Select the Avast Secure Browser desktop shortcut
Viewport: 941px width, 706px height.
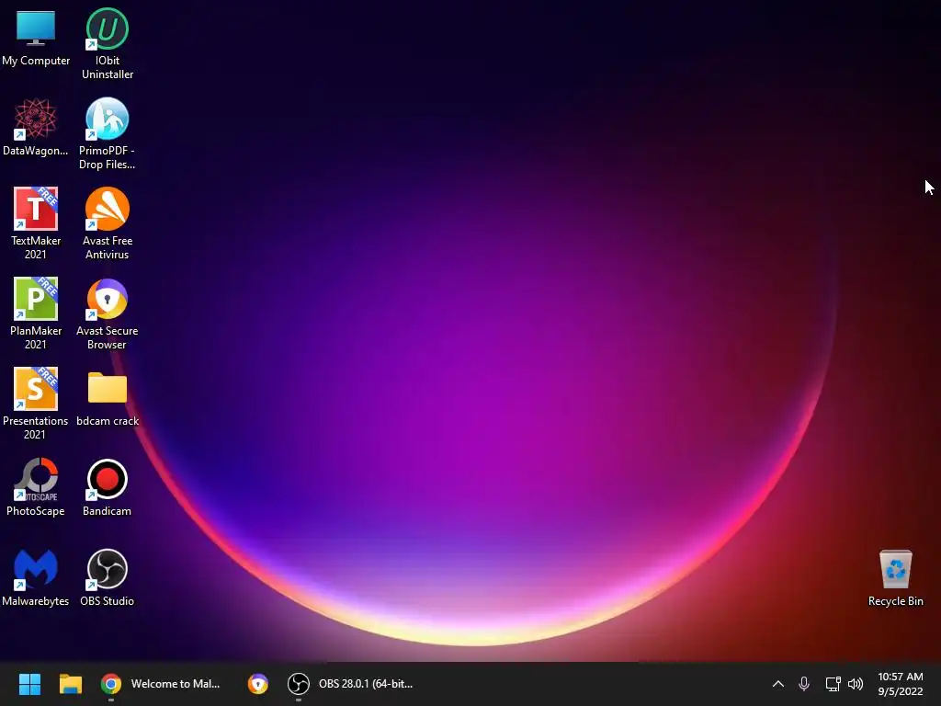tap(108, 313)
